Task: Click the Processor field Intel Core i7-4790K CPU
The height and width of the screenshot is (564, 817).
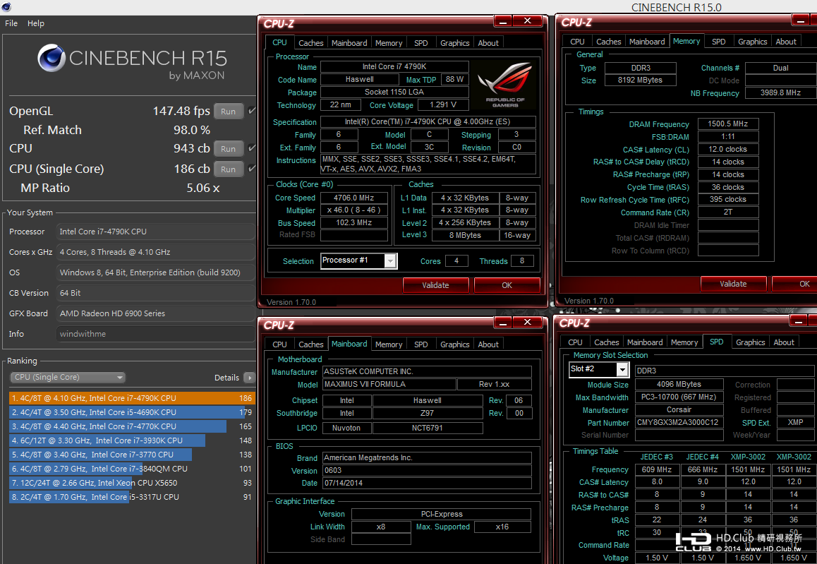Action: pos(155,232)
